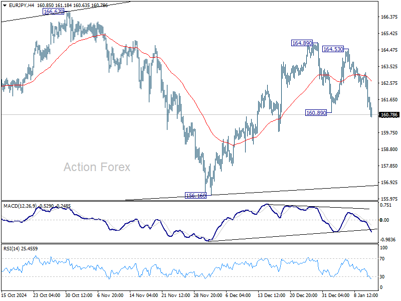Click the 13 Dec 12:00 time label
Screen dimensions: 401x301
pos(271,295)
